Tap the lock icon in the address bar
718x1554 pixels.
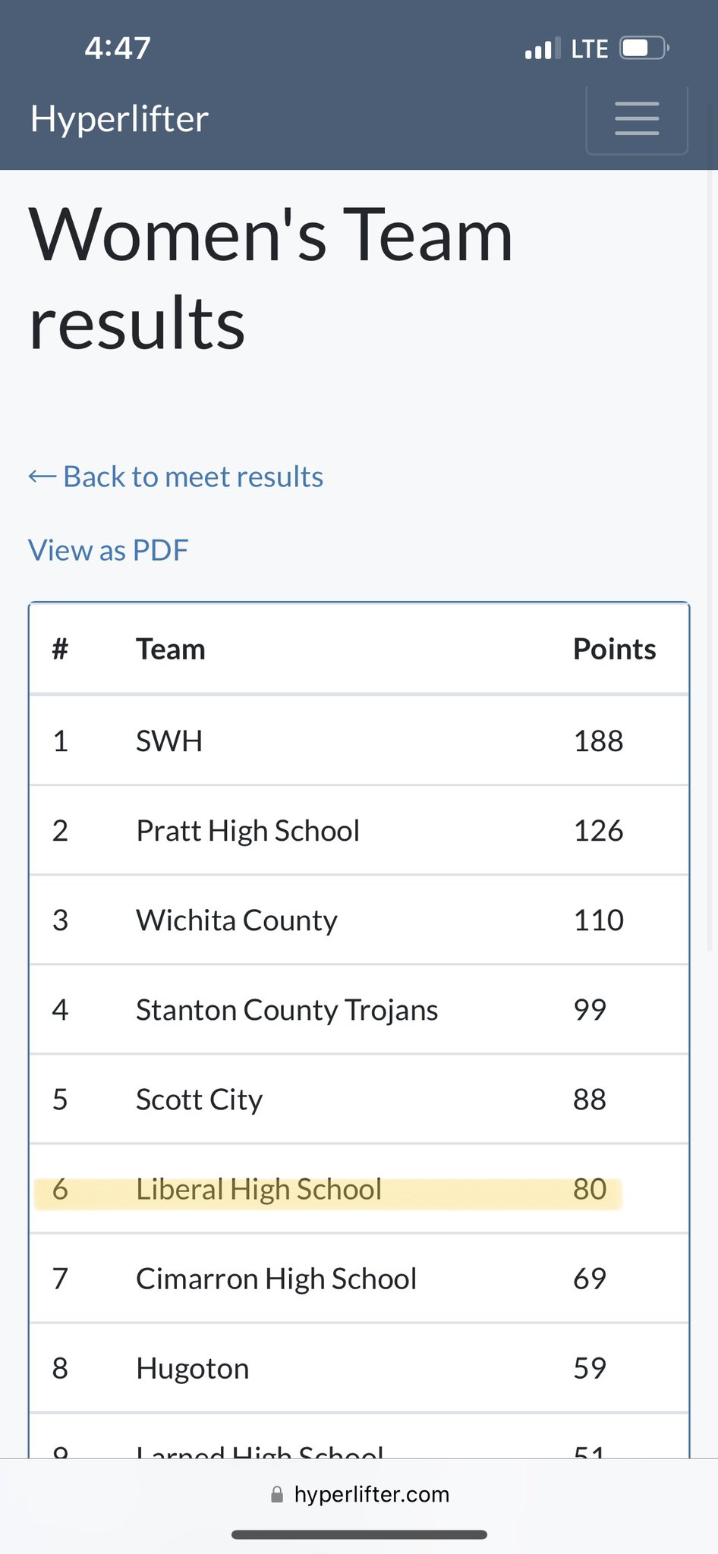[x=277, y=1494]
